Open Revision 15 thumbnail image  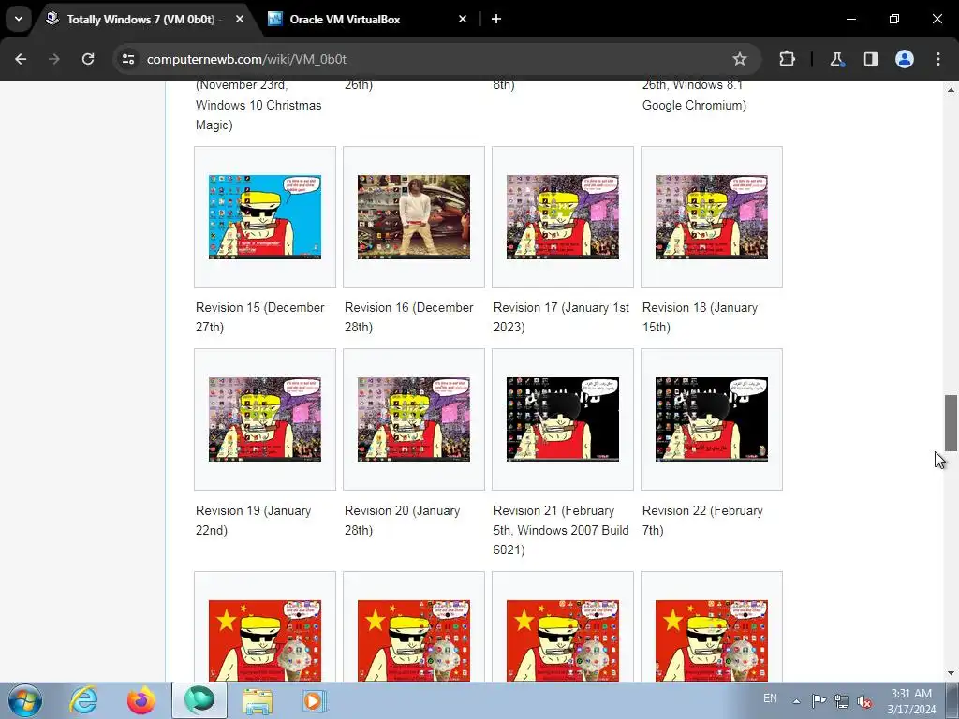265,217
